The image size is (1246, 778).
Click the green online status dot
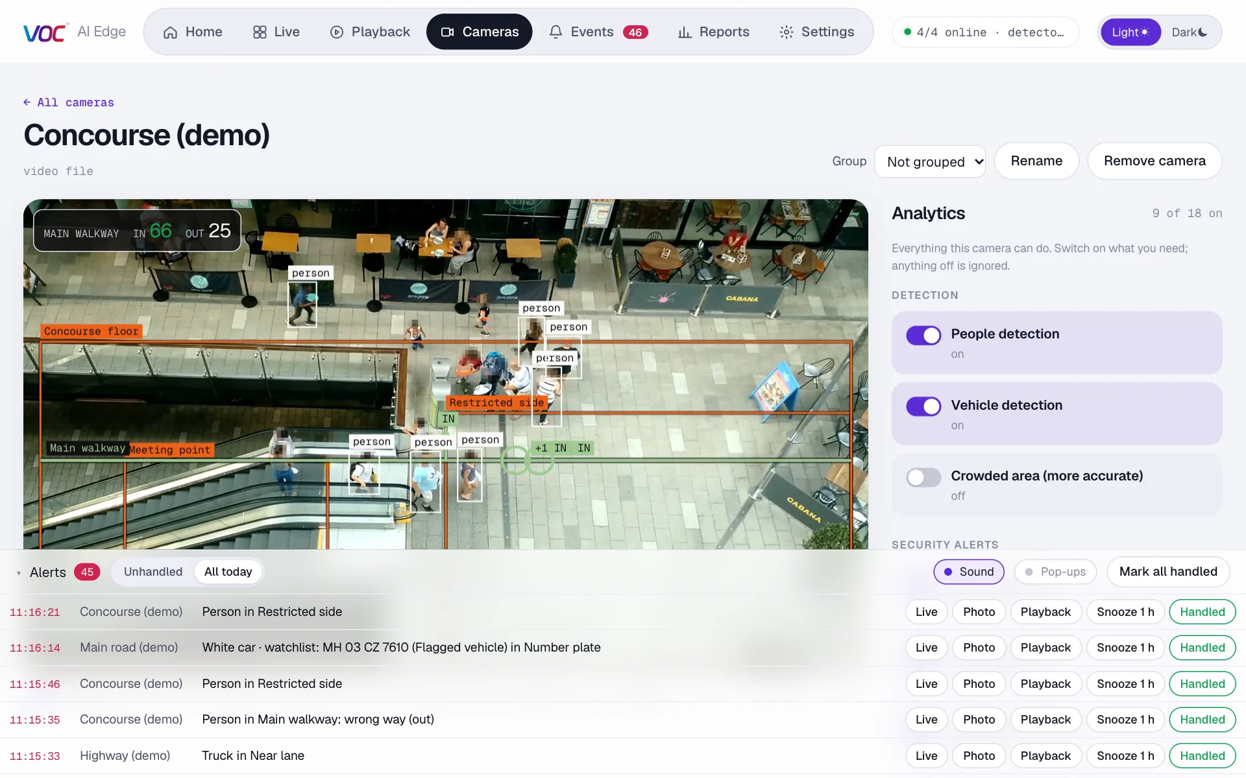pyautogui.click(x=908, y=32)
